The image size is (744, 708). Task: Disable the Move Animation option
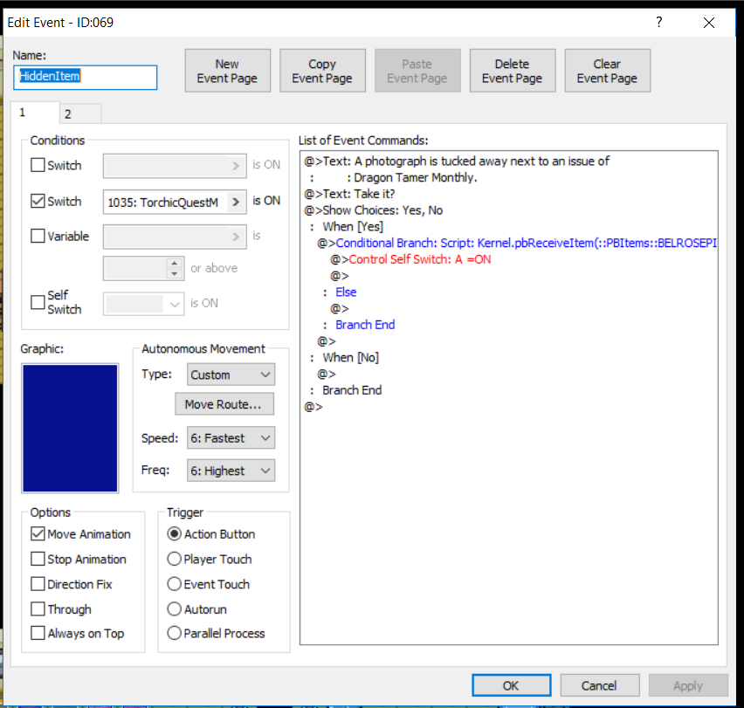tap(38, 534)
